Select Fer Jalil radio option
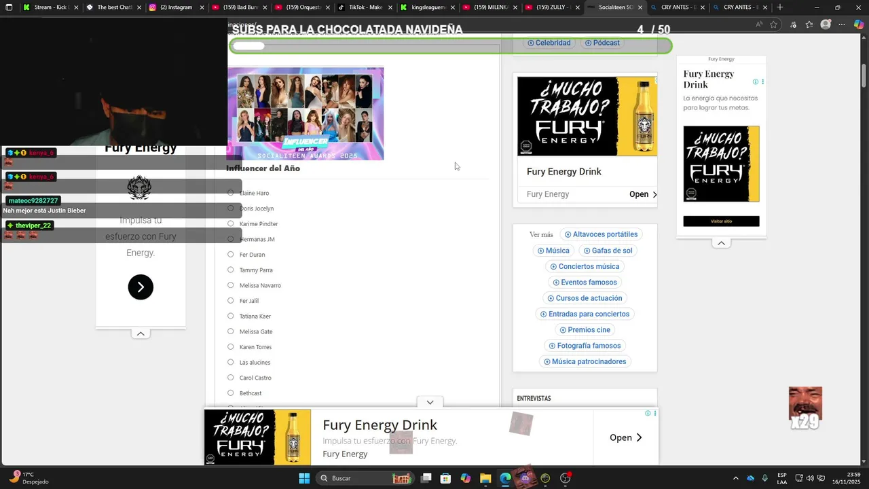 (x=231, y=301)
